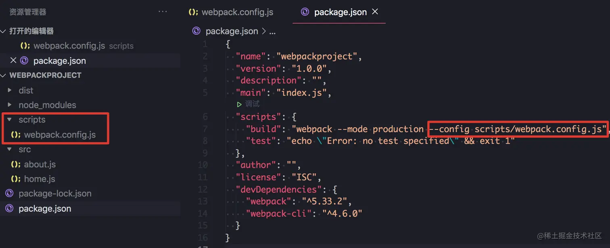Open home.js in the file tree
Image resolution: width=610 pixels, height=248 pixels.
[40, 179]
